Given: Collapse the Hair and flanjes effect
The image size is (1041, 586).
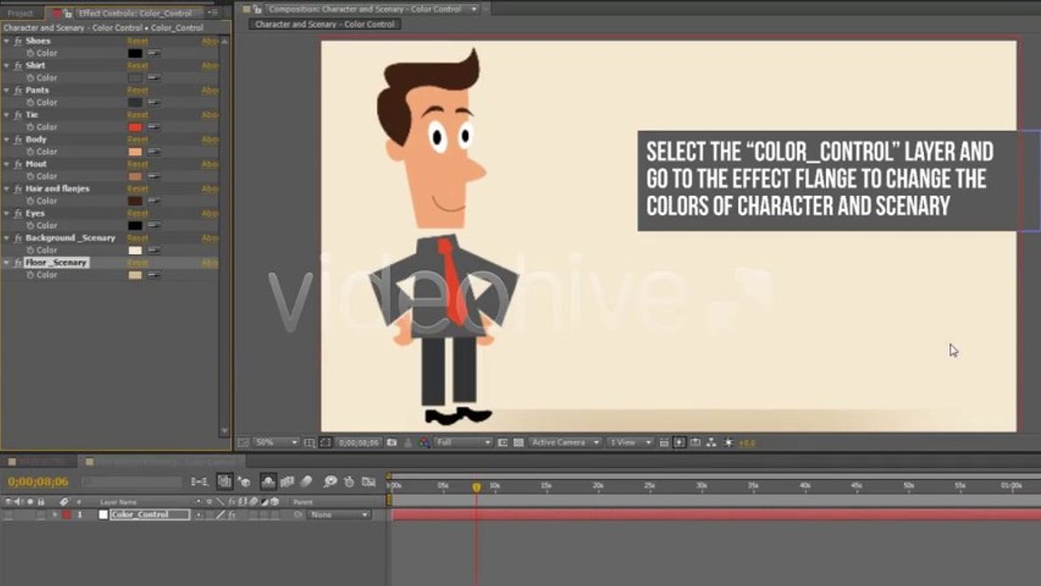Looking at the screenshot, I should (x=7, y=189).
